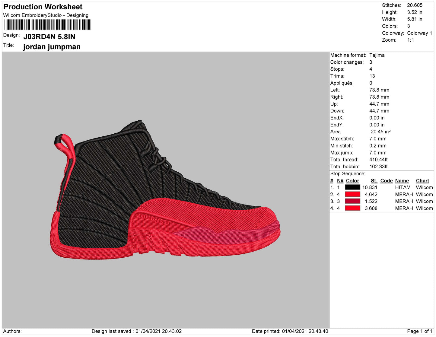The image size is (436, 337).
Task: Click 'Design last saved' timestamp in the footer
Action: 137,331
